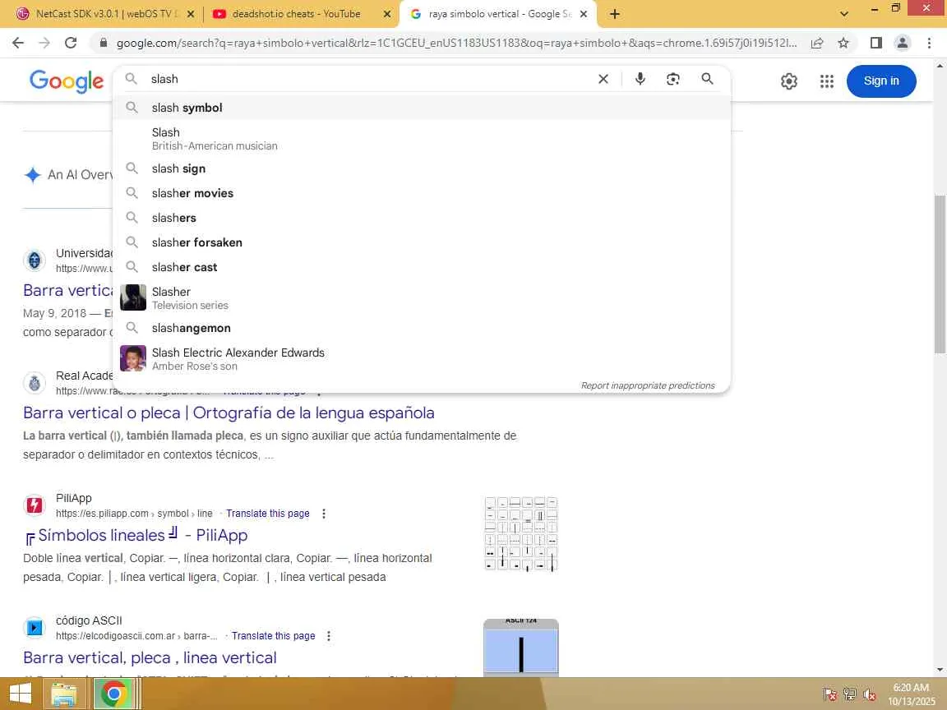Viewport: 947px width, 710px height.
Task: Open File Explorer from the taskbar
Action: tap(64, 694)
